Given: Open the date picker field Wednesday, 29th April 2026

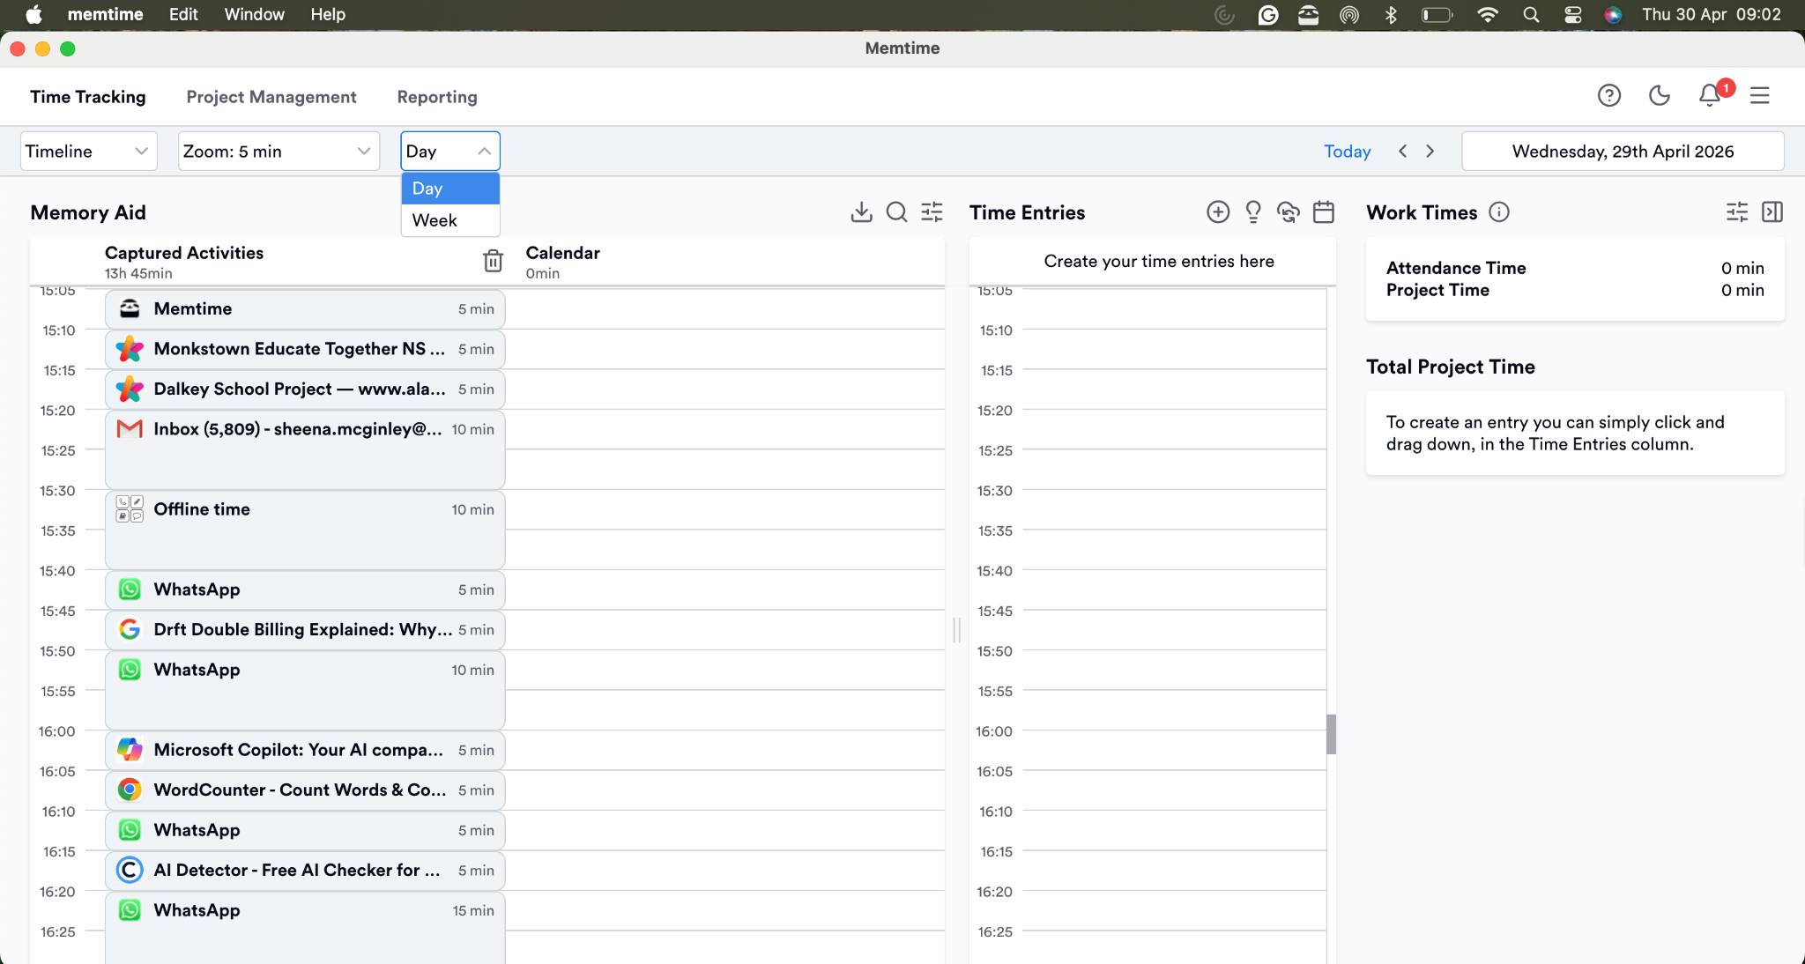Looking at the screenshot, I should tap(1623, 151).
